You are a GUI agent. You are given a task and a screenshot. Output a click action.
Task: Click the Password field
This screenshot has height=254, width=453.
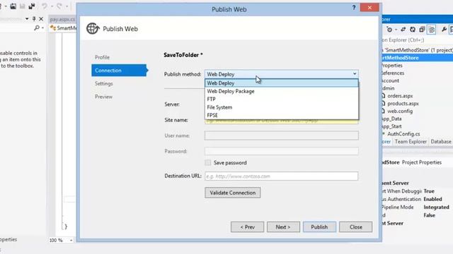click(x=282, y=151)
